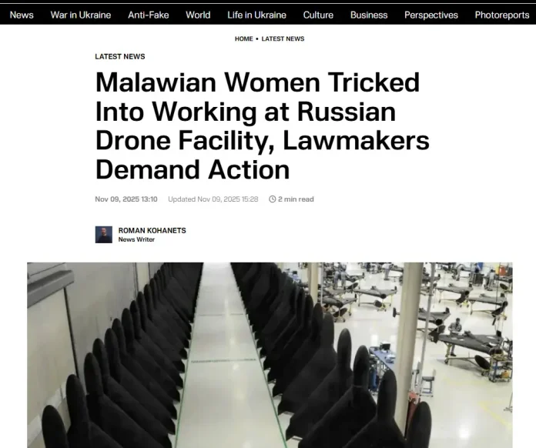Open Photoreports in navigation bar
Viewport: 536px width, 448px height.
[502, 15]
